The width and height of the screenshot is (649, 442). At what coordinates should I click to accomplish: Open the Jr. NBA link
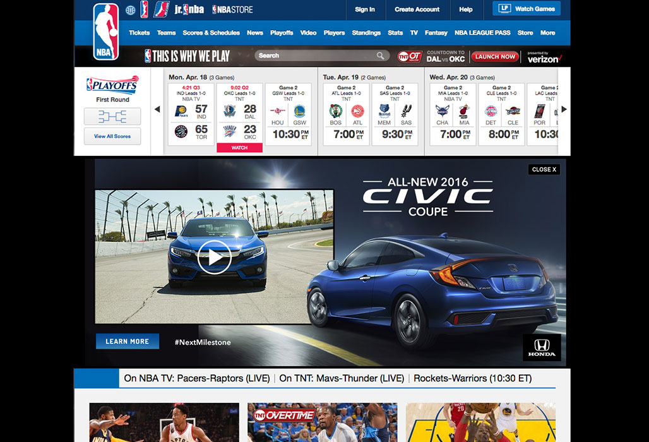point(189,9)
